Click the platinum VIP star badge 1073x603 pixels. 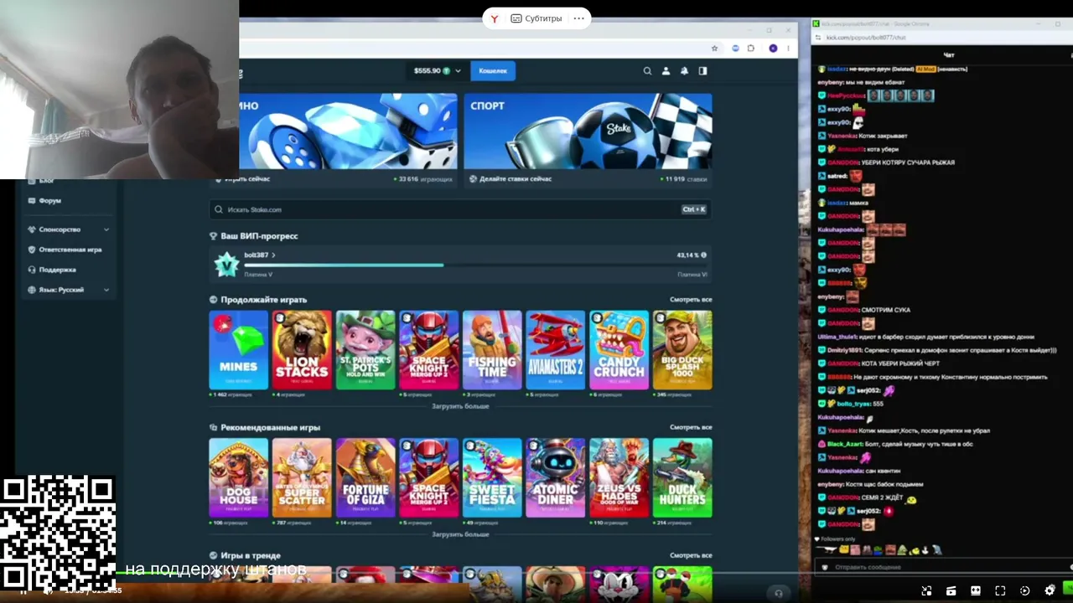[226, 265]
